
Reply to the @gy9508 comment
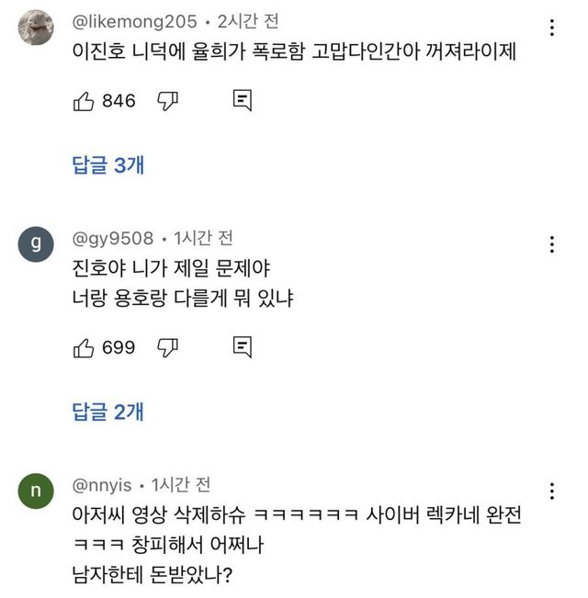tap(243, 347)
